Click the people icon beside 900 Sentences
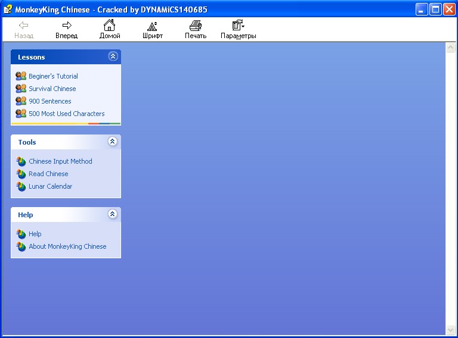 point(21,101)
